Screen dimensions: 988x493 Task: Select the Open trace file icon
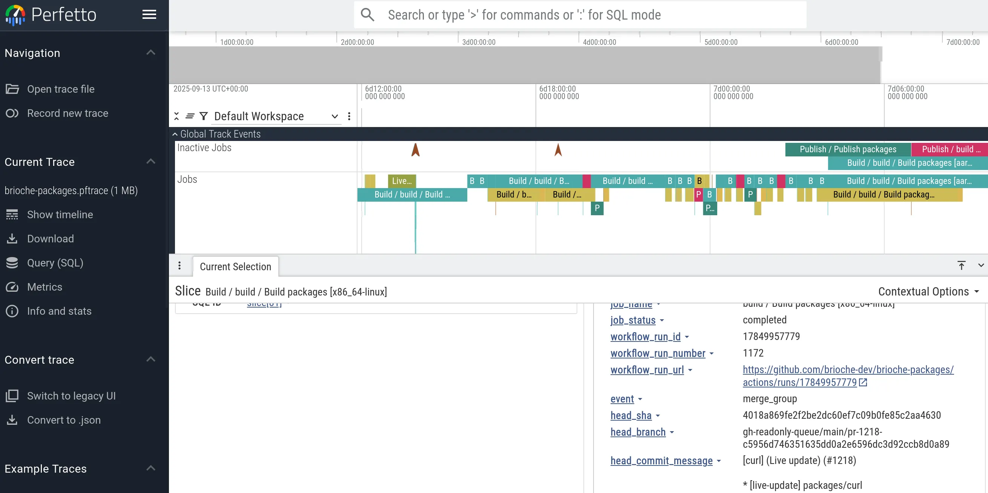coord(12,89)
